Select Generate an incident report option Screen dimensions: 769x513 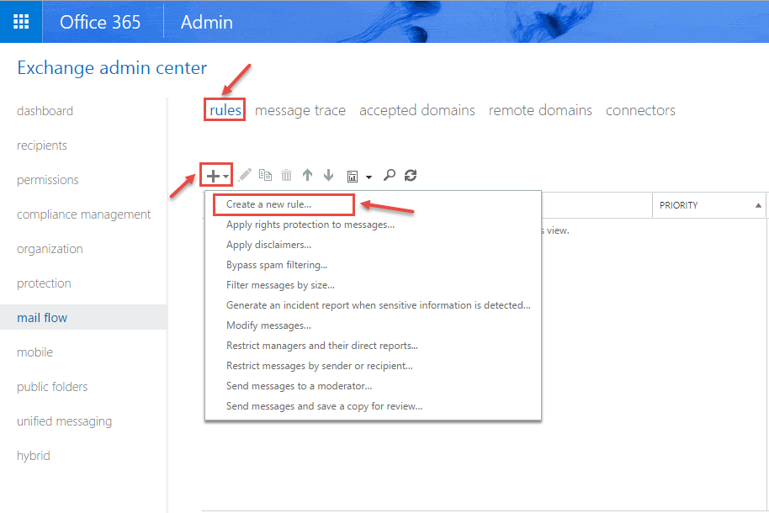[378, 305]
